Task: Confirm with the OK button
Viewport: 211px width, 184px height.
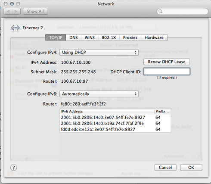Action: pos(191,168)
